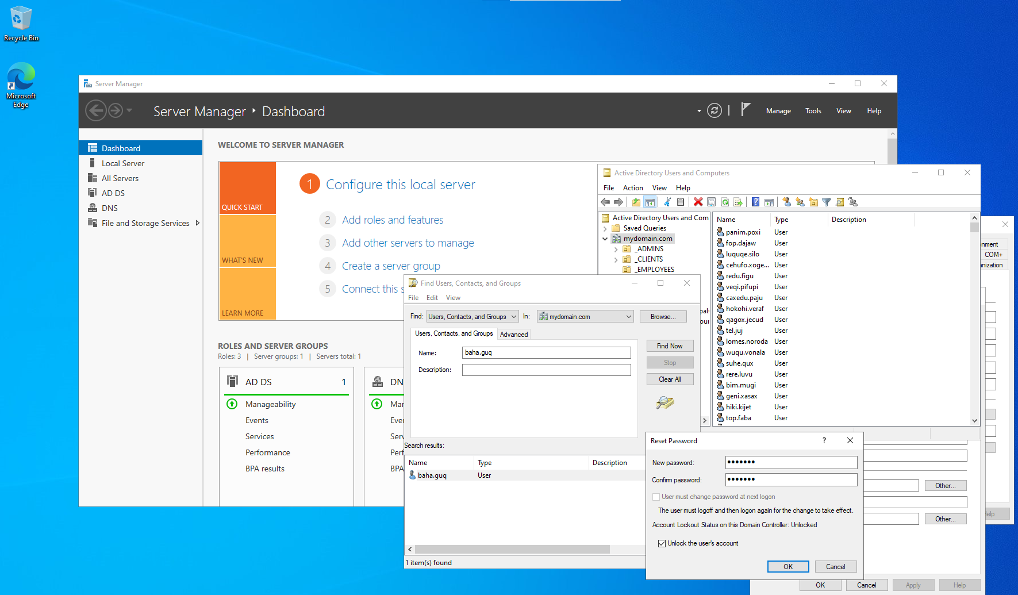Open the Server Manager navigation history dropdown
Screen dimensions: 1018x595
pos(129,110)
